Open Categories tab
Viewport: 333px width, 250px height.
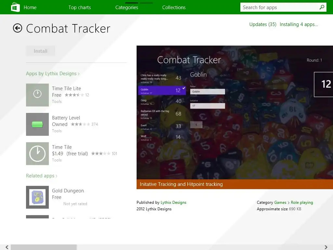tap(127, 7)
